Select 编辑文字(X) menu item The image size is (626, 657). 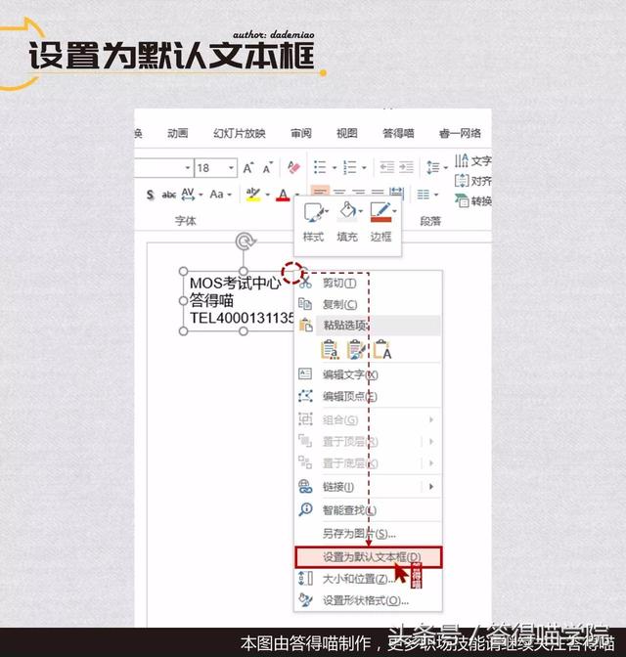(368, 374)
